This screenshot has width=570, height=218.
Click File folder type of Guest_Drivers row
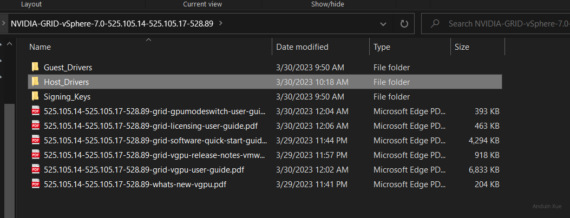[x=391, y=68]
